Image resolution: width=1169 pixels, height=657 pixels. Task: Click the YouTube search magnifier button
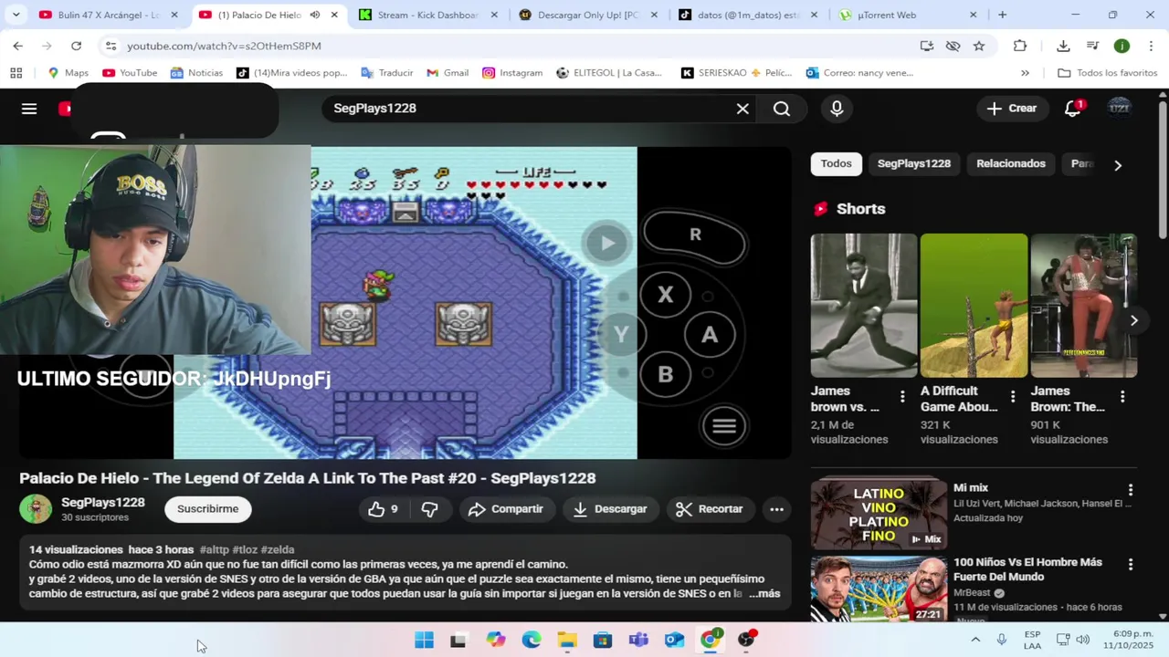(782, 109)
